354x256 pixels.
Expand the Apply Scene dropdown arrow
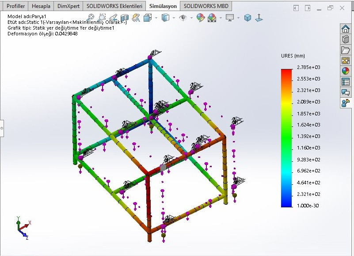click(221, 17)
